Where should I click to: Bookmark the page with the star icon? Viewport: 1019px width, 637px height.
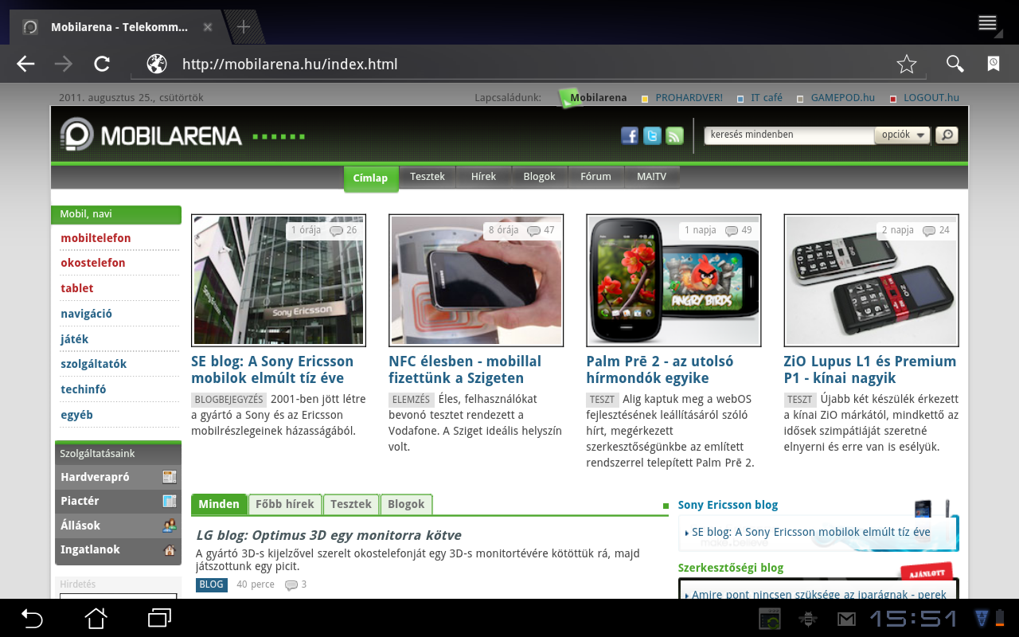click(907, 64)
